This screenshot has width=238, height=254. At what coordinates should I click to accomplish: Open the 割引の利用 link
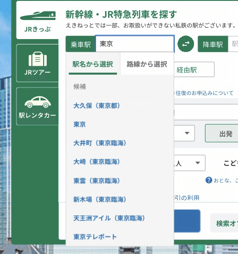pyautogui.click(x=186, y=198)
